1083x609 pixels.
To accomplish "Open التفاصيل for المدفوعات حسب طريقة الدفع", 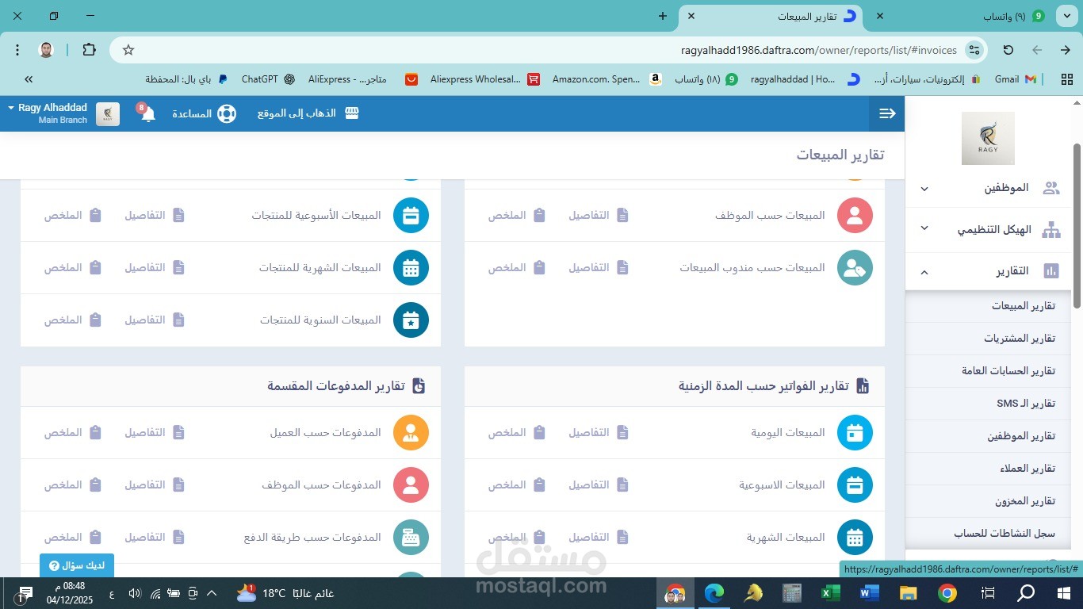I will click(x=155, y=537).
